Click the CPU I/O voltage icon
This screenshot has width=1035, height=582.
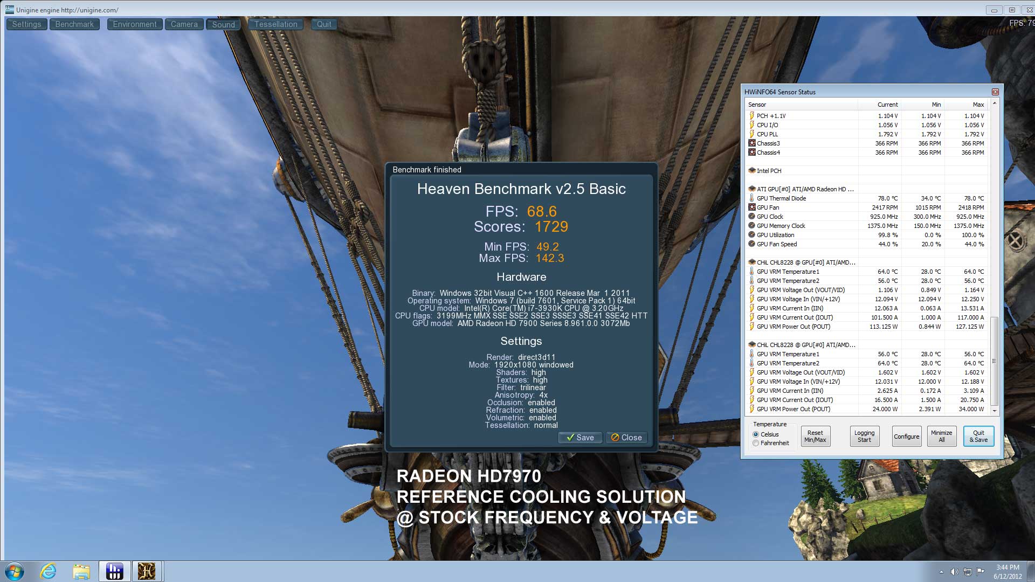point(751,125)
